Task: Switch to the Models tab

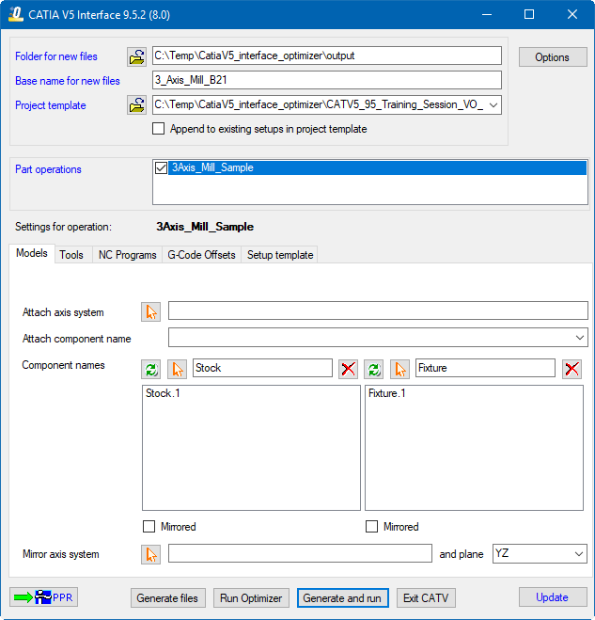Action: click(32, 253)
